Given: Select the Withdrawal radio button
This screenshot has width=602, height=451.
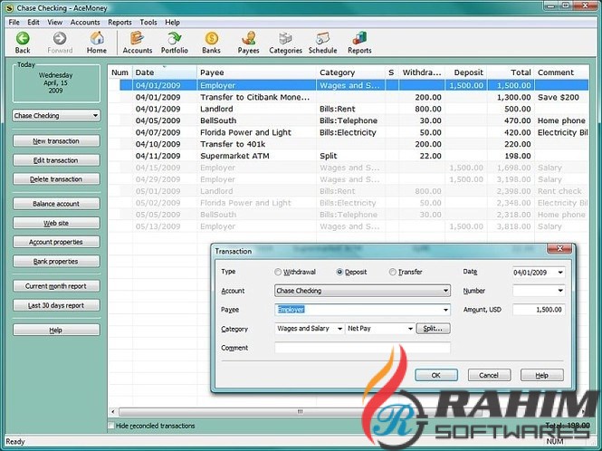Looking at the screenshot, I should [278, 272].
